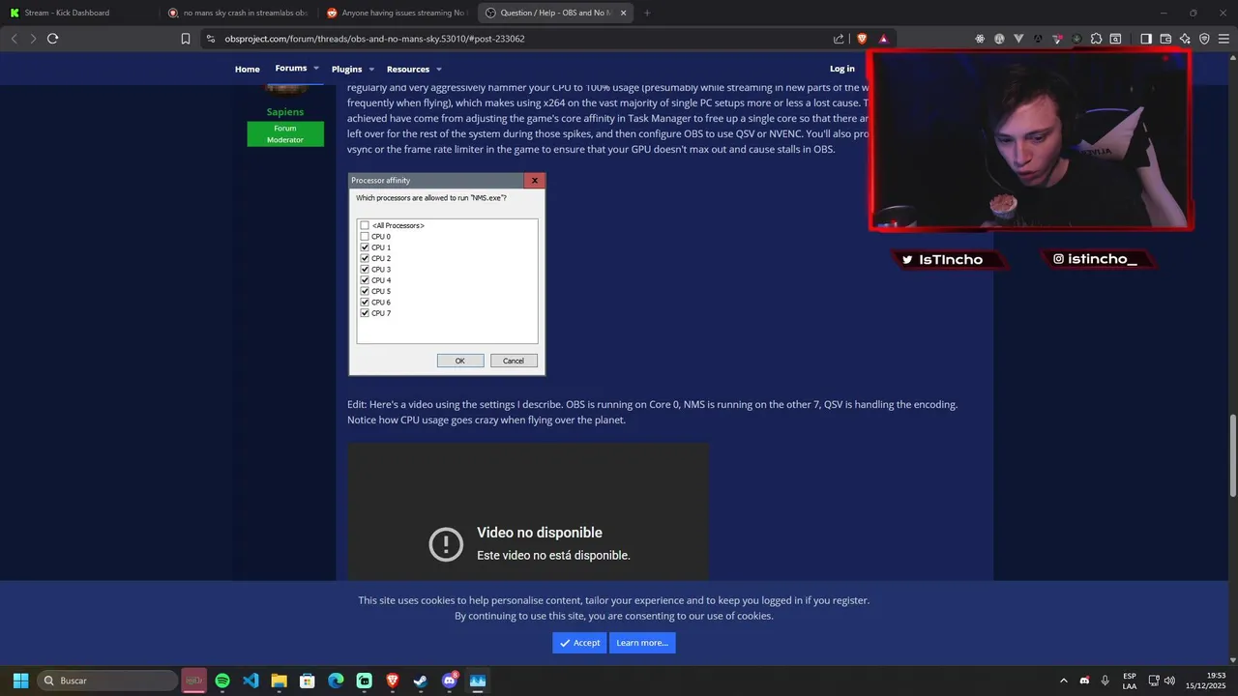Viewport: 1238px width, 696px height.
Task: Click the taskbar Buscar search box
Action: coord(108,681)
